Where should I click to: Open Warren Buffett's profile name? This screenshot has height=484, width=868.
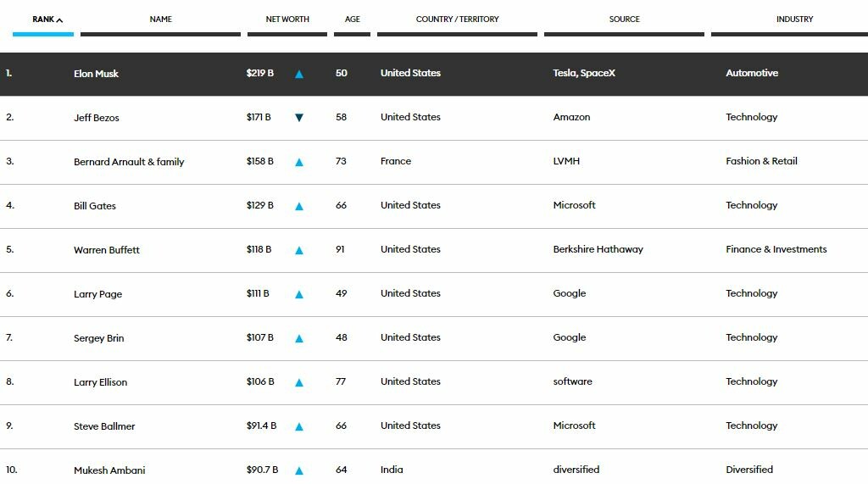[x=107, y=250]
